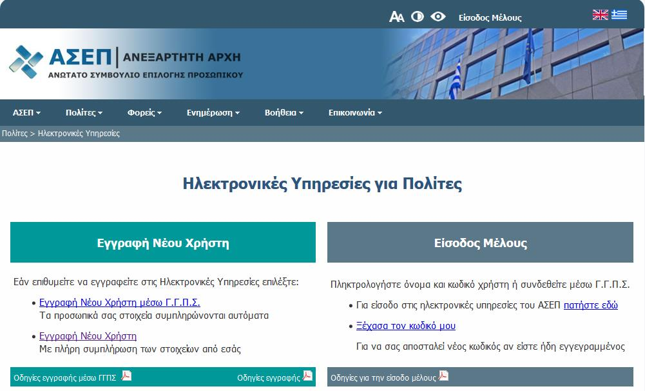This screenshot has width=645, height=391.
Task: Expand the Βοήθεια menu dropdown
Action: click(284, 112)
